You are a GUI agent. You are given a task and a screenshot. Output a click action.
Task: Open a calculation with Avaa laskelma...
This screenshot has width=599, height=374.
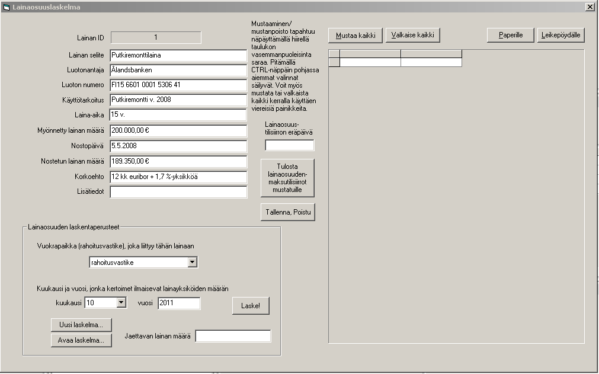click(x=81, y=340)
